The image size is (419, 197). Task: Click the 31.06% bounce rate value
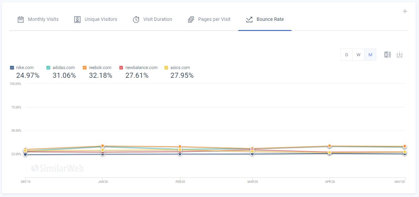pos(64,75)
